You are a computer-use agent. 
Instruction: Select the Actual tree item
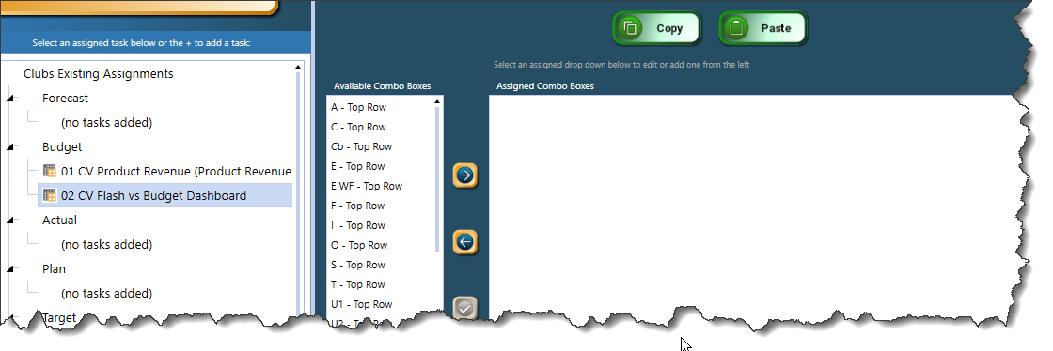coord(59,220)
